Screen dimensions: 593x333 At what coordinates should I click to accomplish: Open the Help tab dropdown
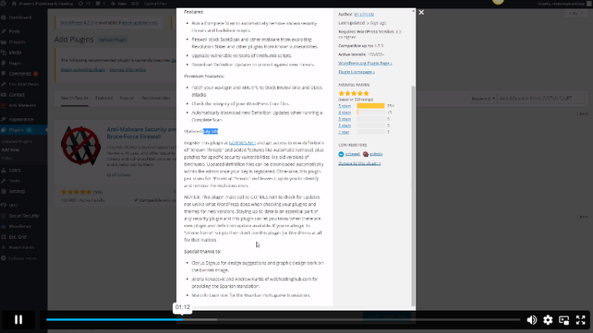pyautogui.click(x=576, y=13)
